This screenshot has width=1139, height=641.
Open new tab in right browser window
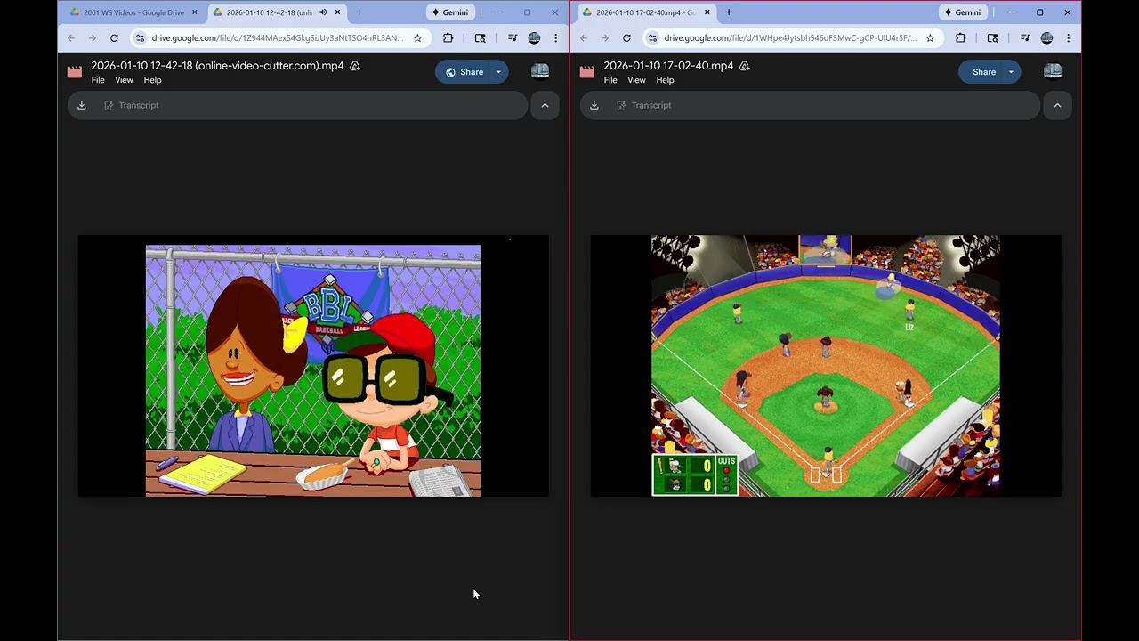(729, 12)
